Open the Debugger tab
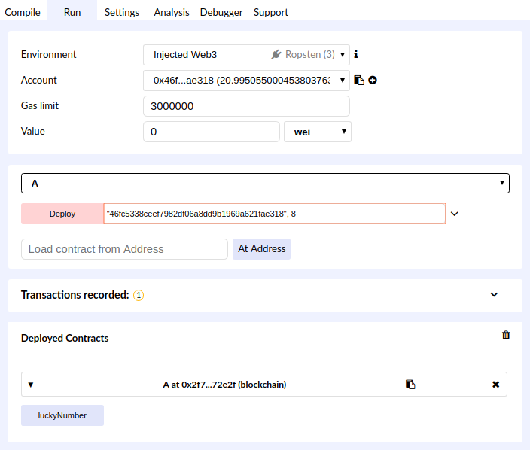This screenshot has height=450, width=530. 221,12
